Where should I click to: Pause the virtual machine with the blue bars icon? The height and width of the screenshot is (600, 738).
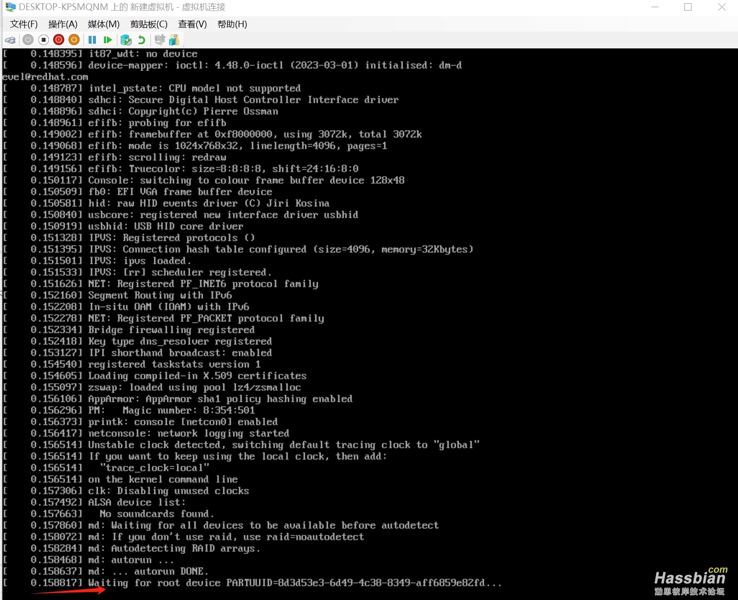92,40
